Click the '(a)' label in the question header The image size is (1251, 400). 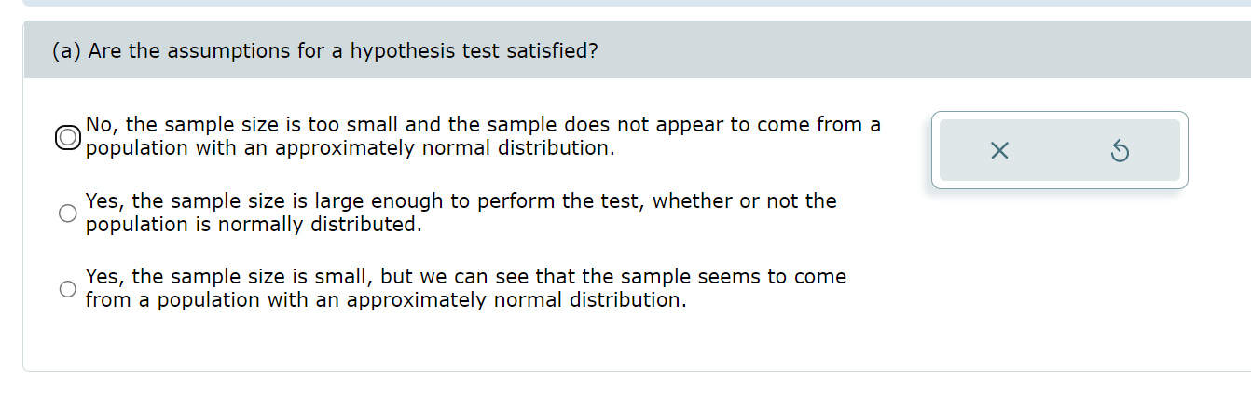click(x=66, y=50)
